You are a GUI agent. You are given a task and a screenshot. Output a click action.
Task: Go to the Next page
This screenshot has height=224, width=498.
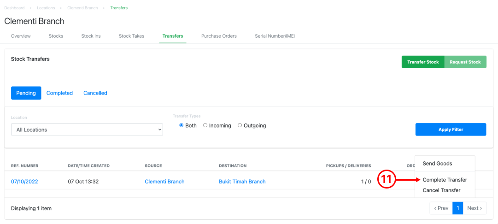(475, 208)
